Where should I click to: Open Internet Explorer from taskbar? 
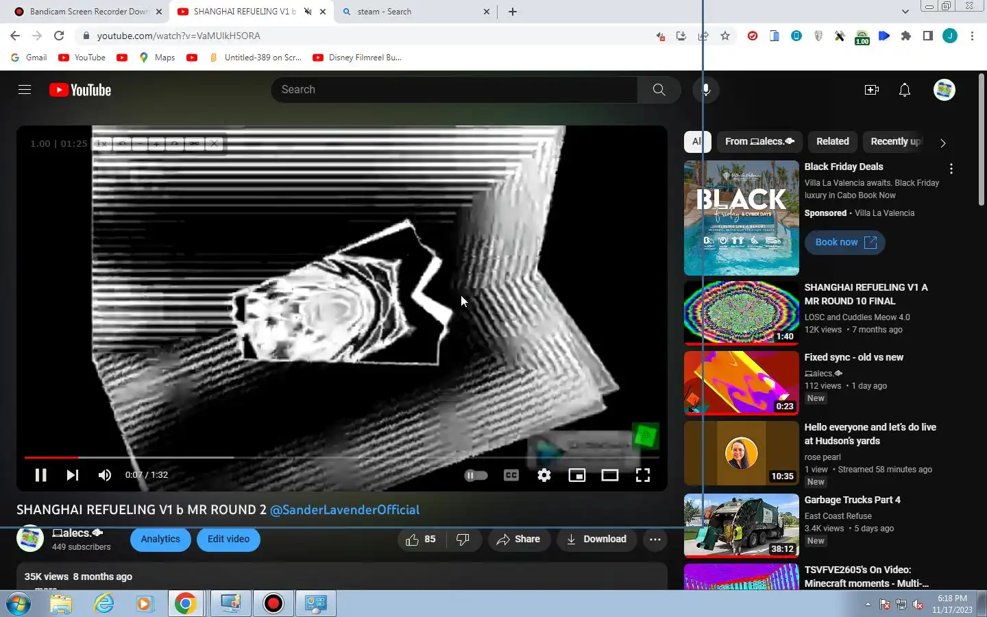point(104,603)
